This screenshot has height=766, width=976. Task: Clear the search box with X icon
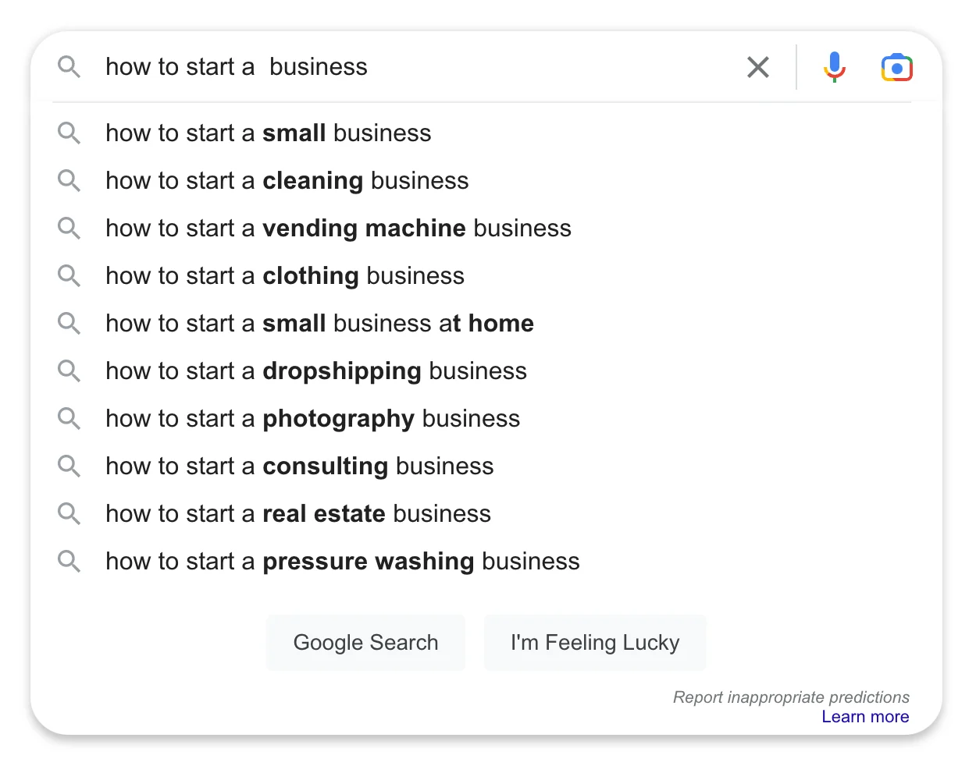[757, 67]
